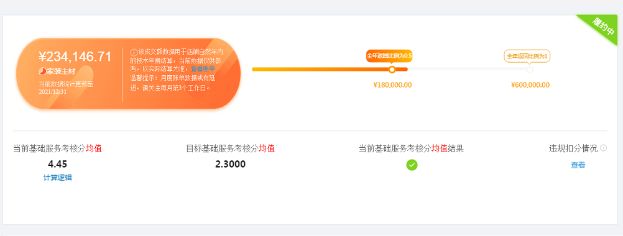Click the filled orange part of the progress bar
The image size is (623, 236).
point(330,70)
